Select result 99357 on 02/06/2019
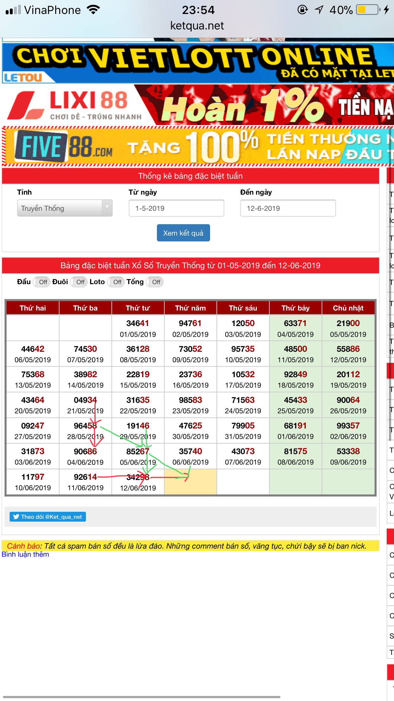 [348, 431]
